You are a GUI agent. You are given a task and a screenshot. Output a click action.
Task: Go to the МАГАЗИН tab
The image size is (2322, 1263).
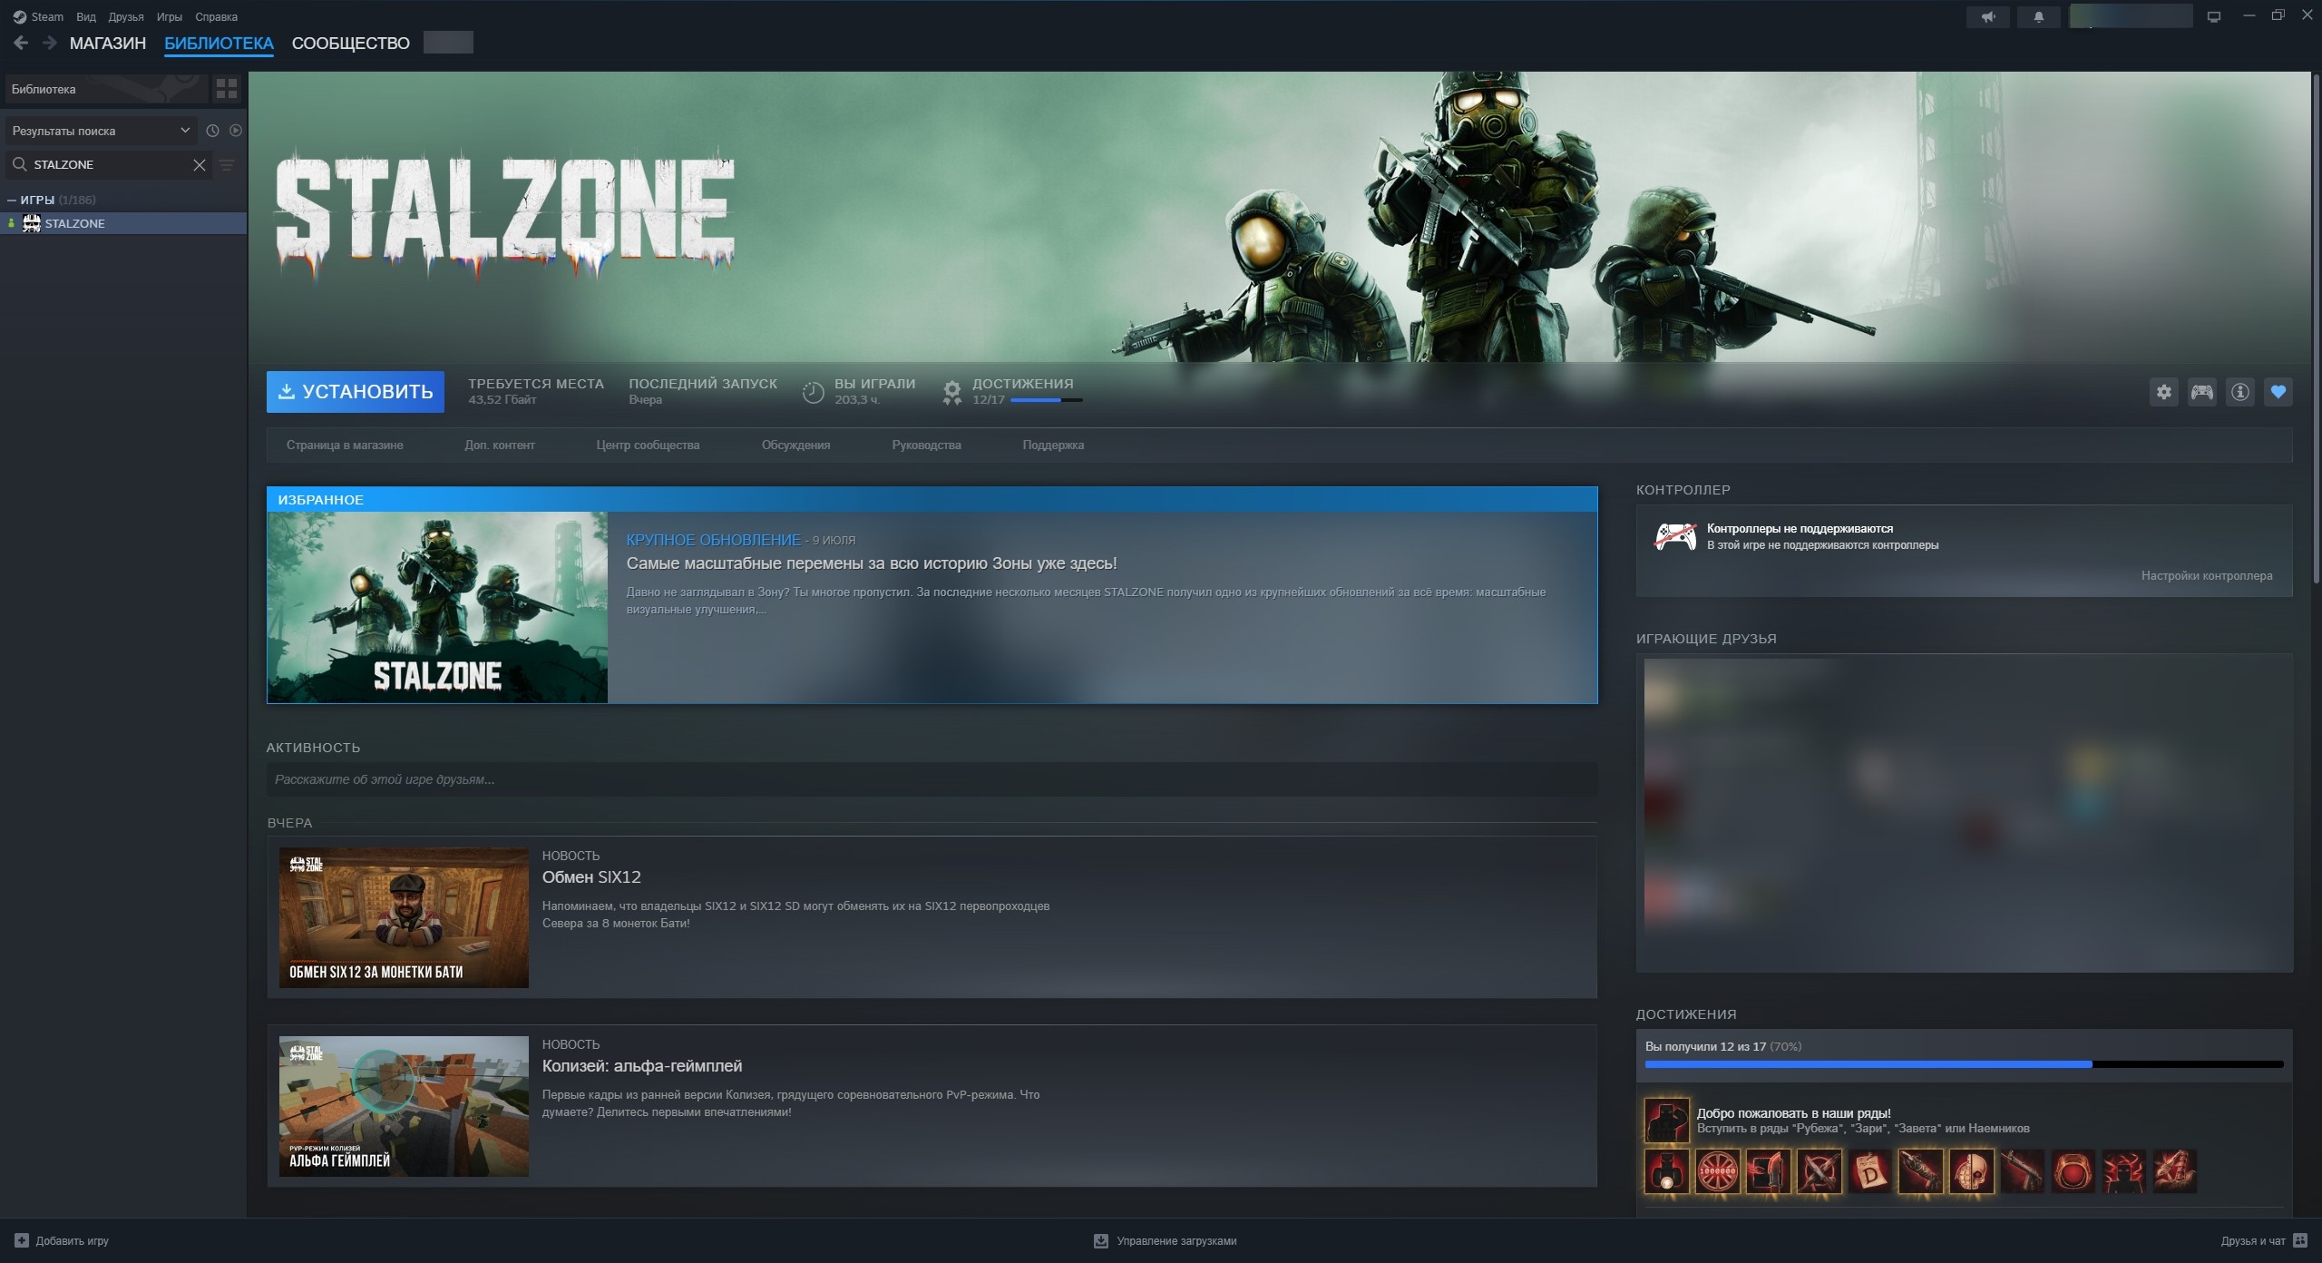(x=108, y=43)
